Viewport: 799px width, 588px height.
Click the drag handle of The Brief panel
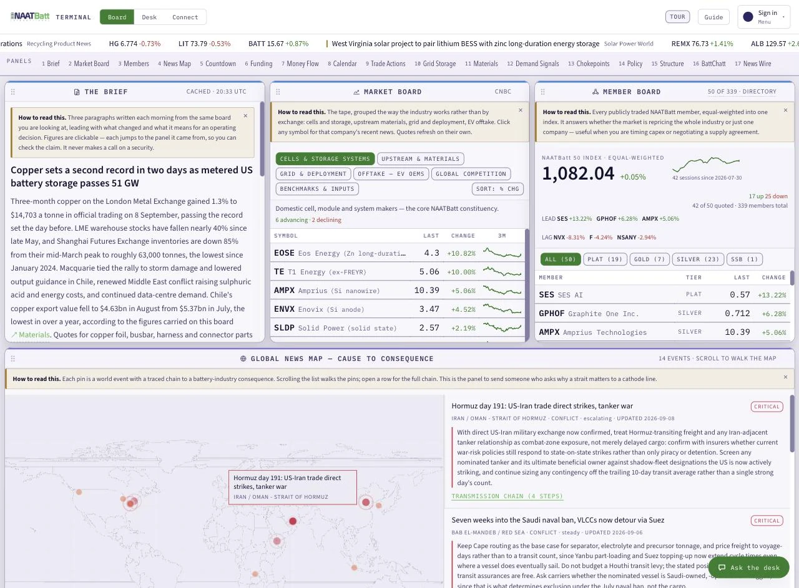pyautogui.click(x=13, y=92)
